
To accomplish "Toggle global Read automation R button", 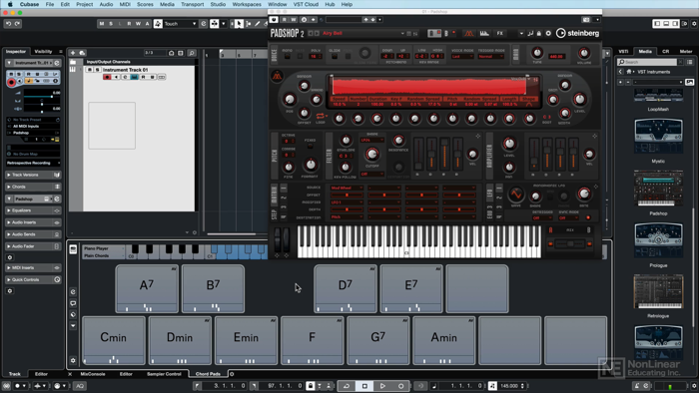I will pyautogui.click(x=129, y=24).
